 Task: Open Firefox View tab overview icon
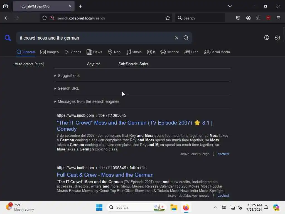click(x=6, y=6)
